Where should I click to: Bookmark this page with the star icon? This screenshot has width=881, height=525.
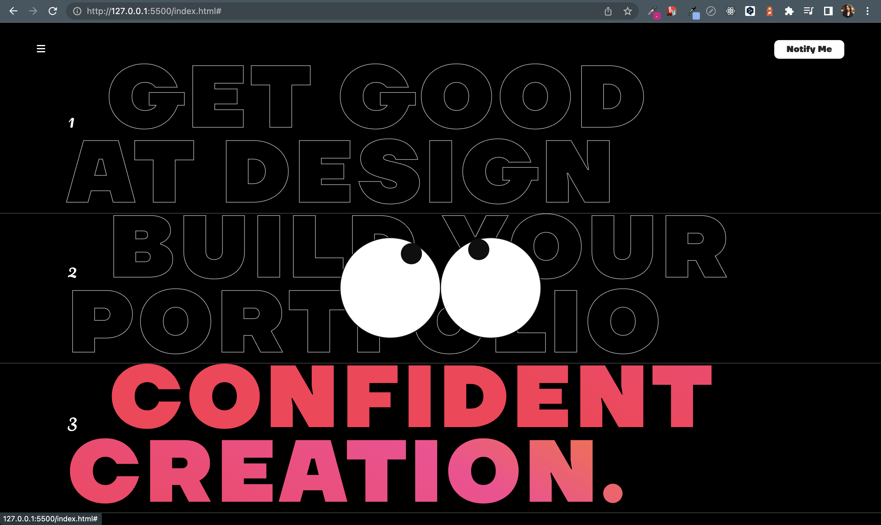pos(627,11)
